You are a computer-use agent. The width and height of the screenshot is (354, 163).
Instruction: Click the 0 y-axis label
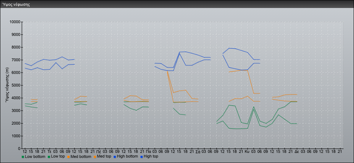tap(19, 149)
